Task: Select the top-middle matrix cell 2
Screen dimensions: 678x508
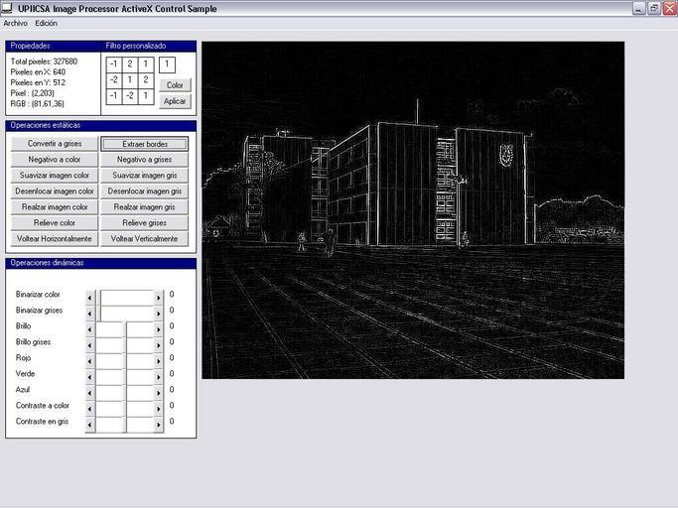Action: click(x=130, y=64)
